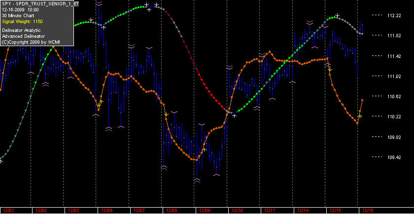Click the 110.62 price level label

pyautogui.click(x=394, y=97)
